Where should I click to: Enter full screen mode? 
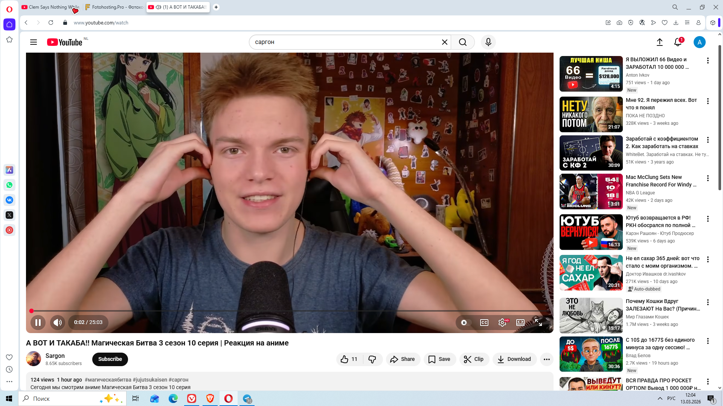(538, 323)
